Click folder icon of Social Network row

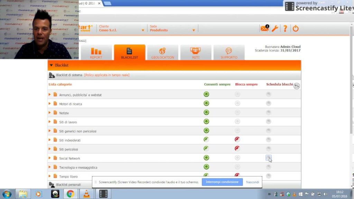tap(55, 158)
